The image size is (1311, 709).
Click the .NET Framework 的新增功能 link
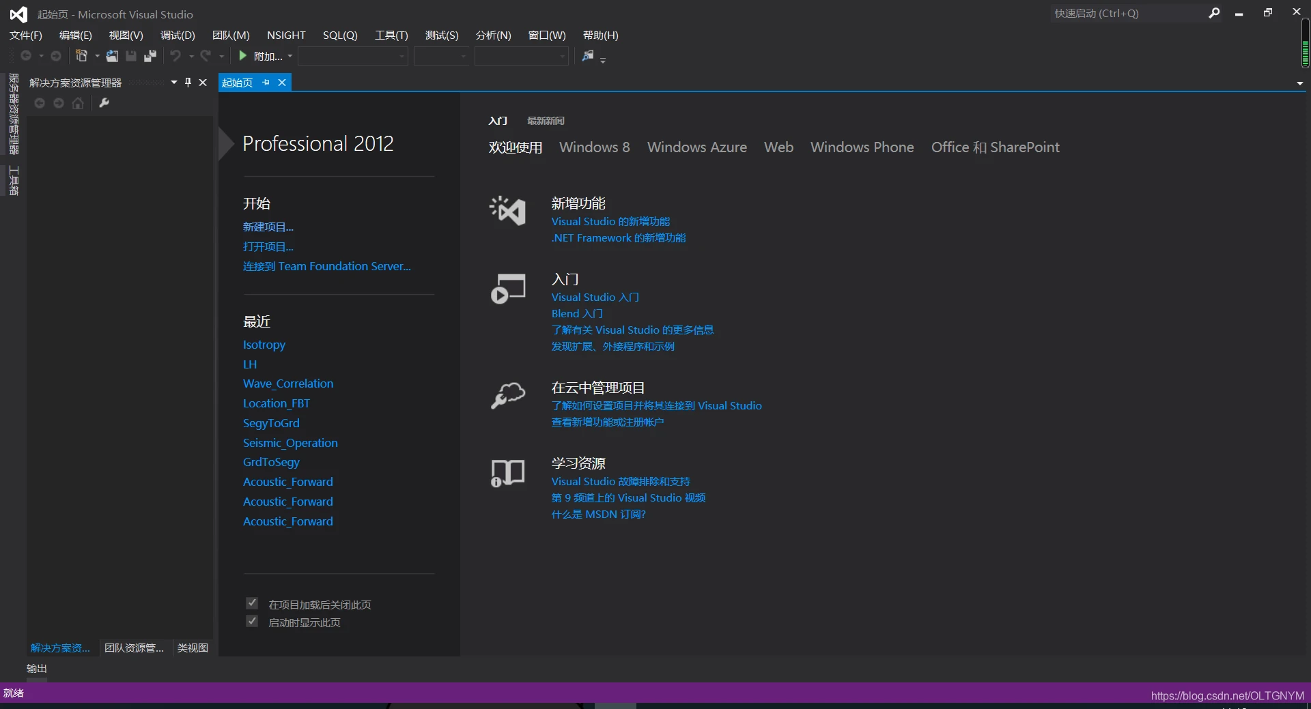[619, 238]
